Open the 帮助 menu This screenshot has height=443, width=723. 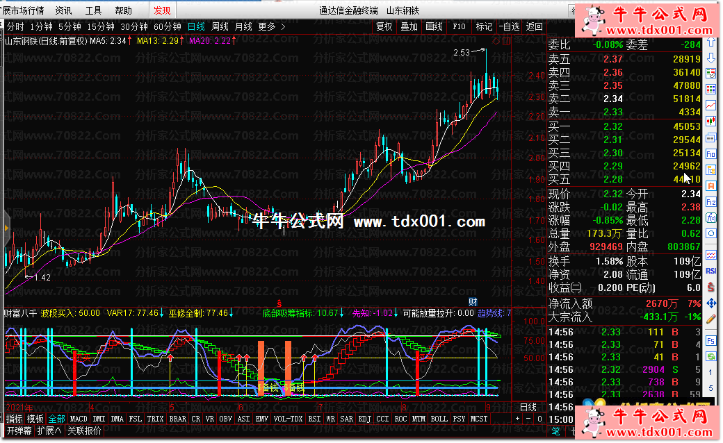click(124, 10)
